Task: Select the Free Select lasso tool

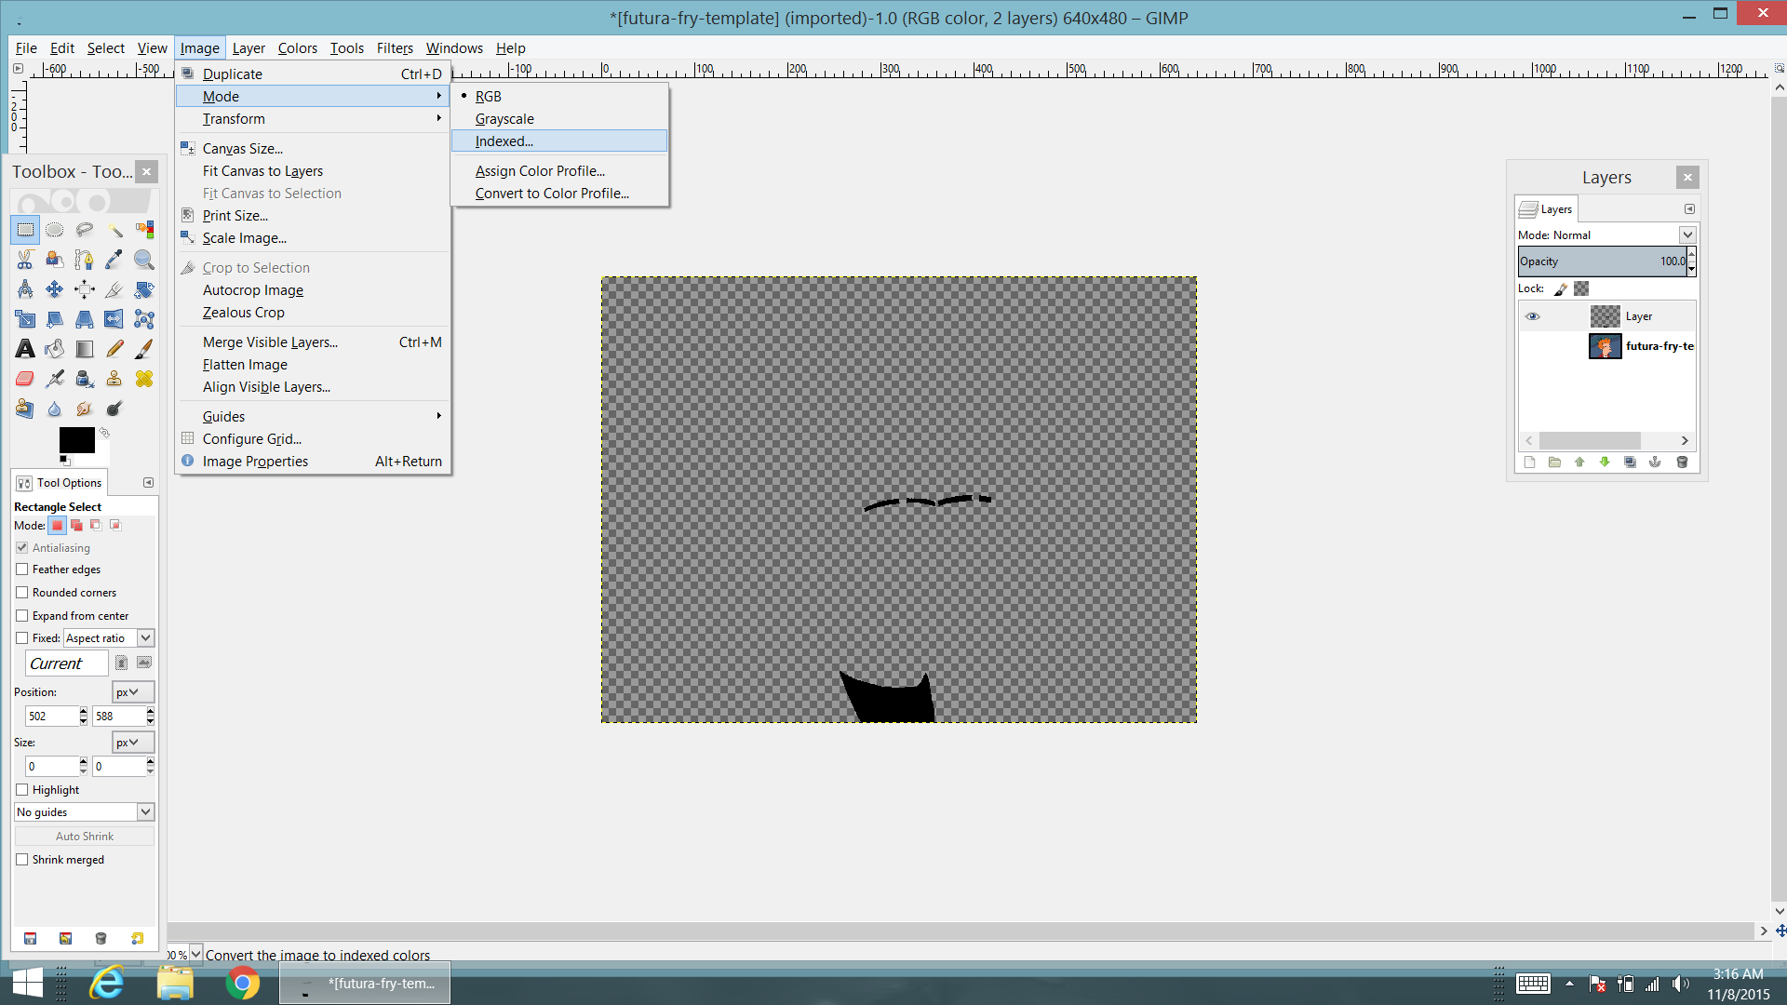Action: point(85,230)
